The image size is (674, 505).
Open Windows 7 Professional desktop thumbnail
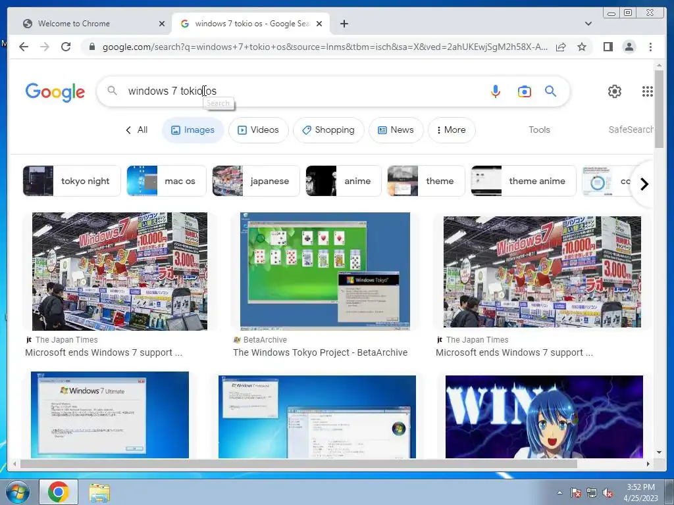coord(317,417)
